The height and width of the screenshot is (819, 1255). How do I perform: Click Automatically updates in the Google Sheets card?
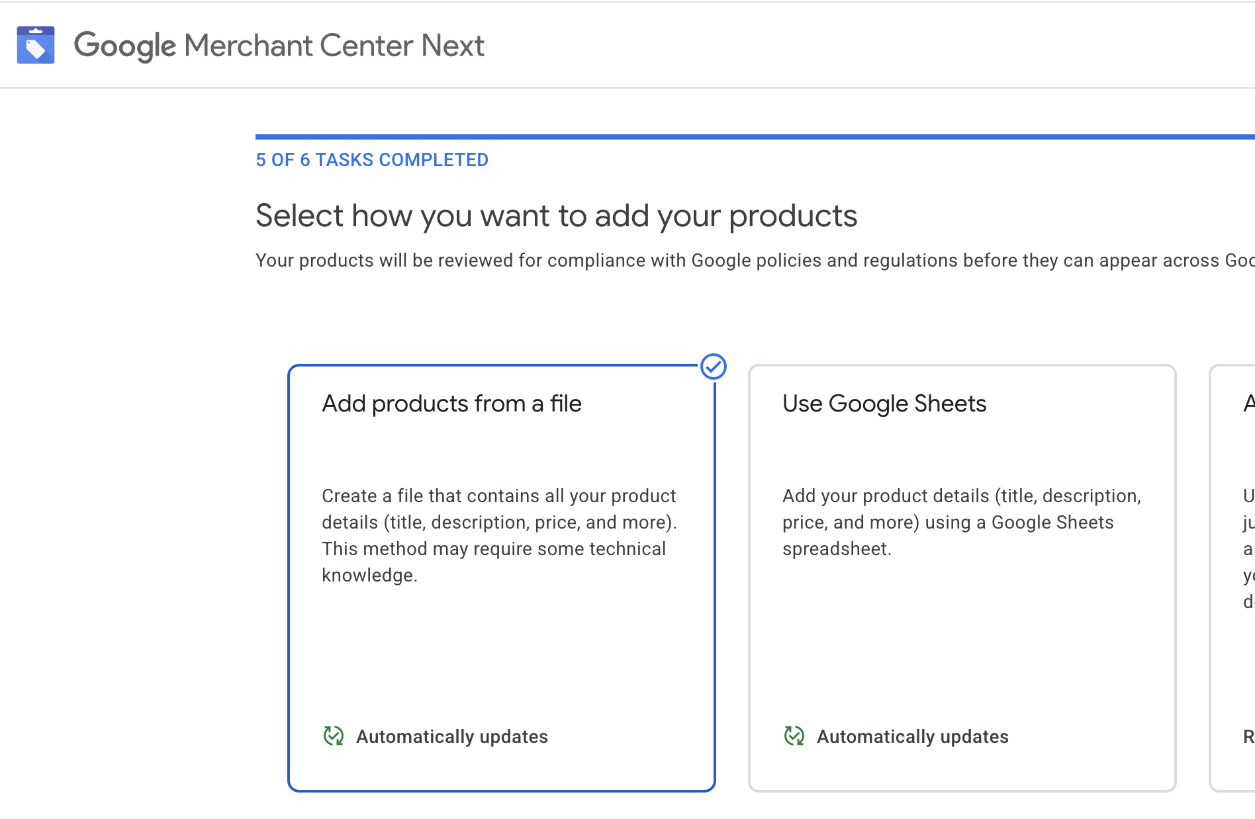913,736
